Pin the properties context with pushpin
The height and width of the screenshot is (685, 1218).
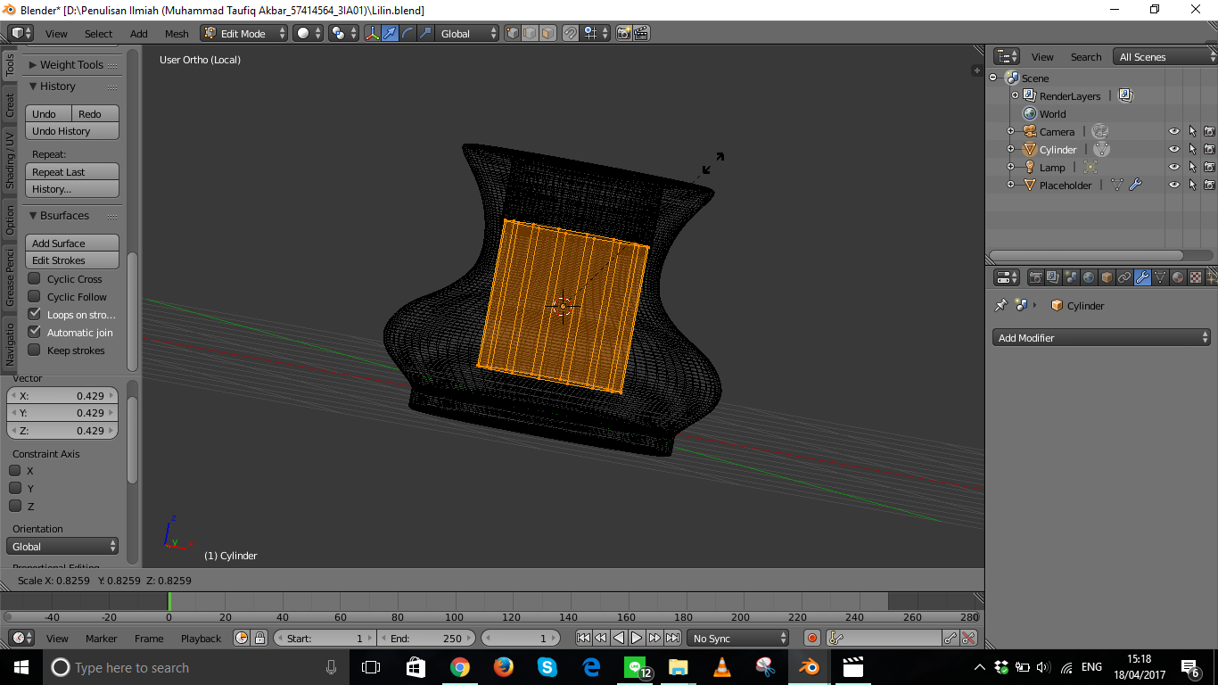point(1000,305)
